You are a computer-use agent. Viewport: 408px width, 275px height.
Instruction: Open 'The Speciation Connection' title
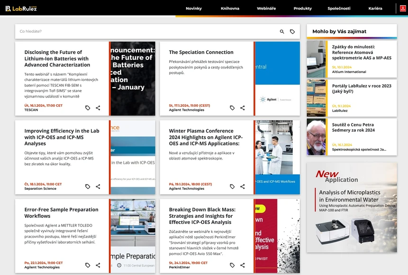pyautogui.click(x=201, y=52)
